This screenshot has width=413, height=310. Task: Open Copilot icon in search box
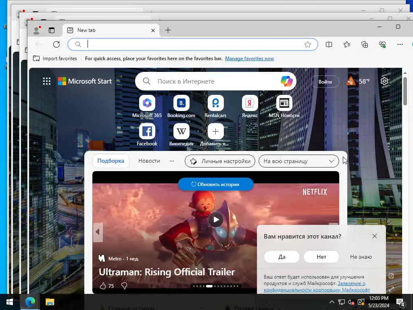coord(286,81)
